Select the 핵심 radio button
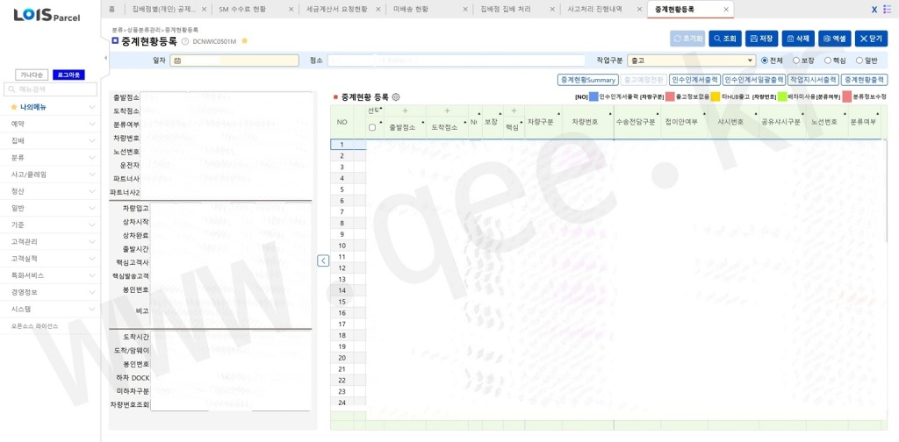Viewport: 899px width, 442px height. 828,61
